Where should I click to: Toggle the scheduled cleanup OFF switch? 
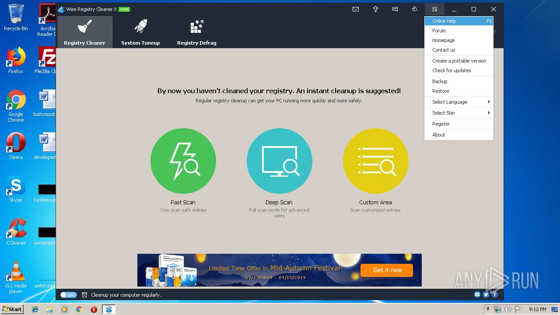pos(69,295)
